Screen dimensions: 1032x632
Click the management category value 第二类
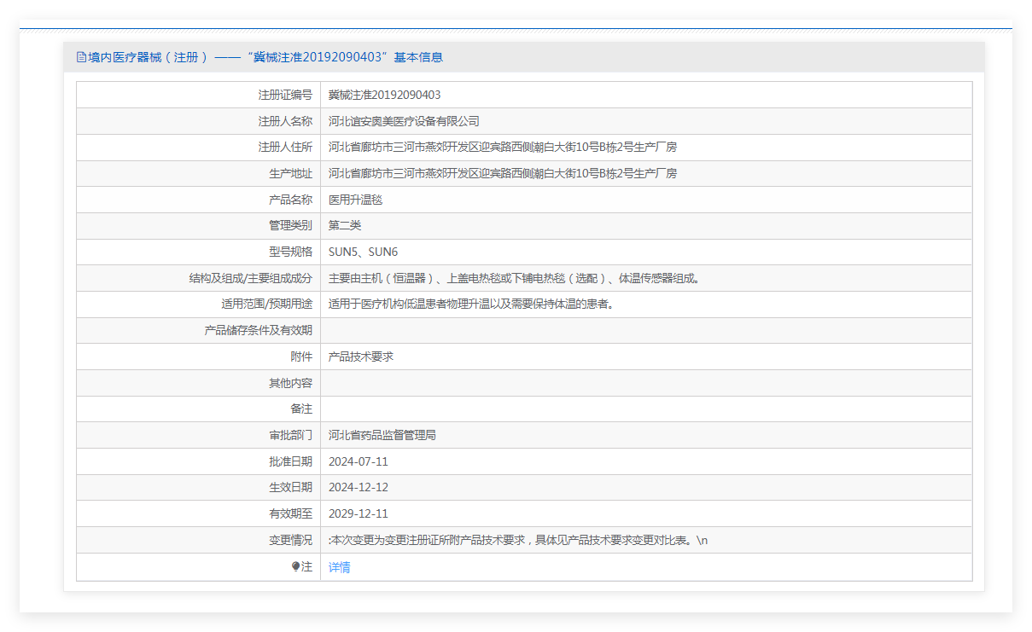[345, 225]
